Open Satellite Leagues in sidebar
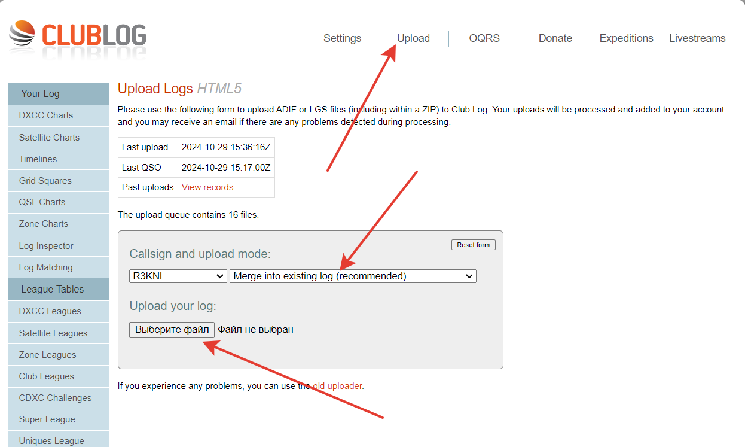This screenshot has width=745, height=447. (58, 333)
